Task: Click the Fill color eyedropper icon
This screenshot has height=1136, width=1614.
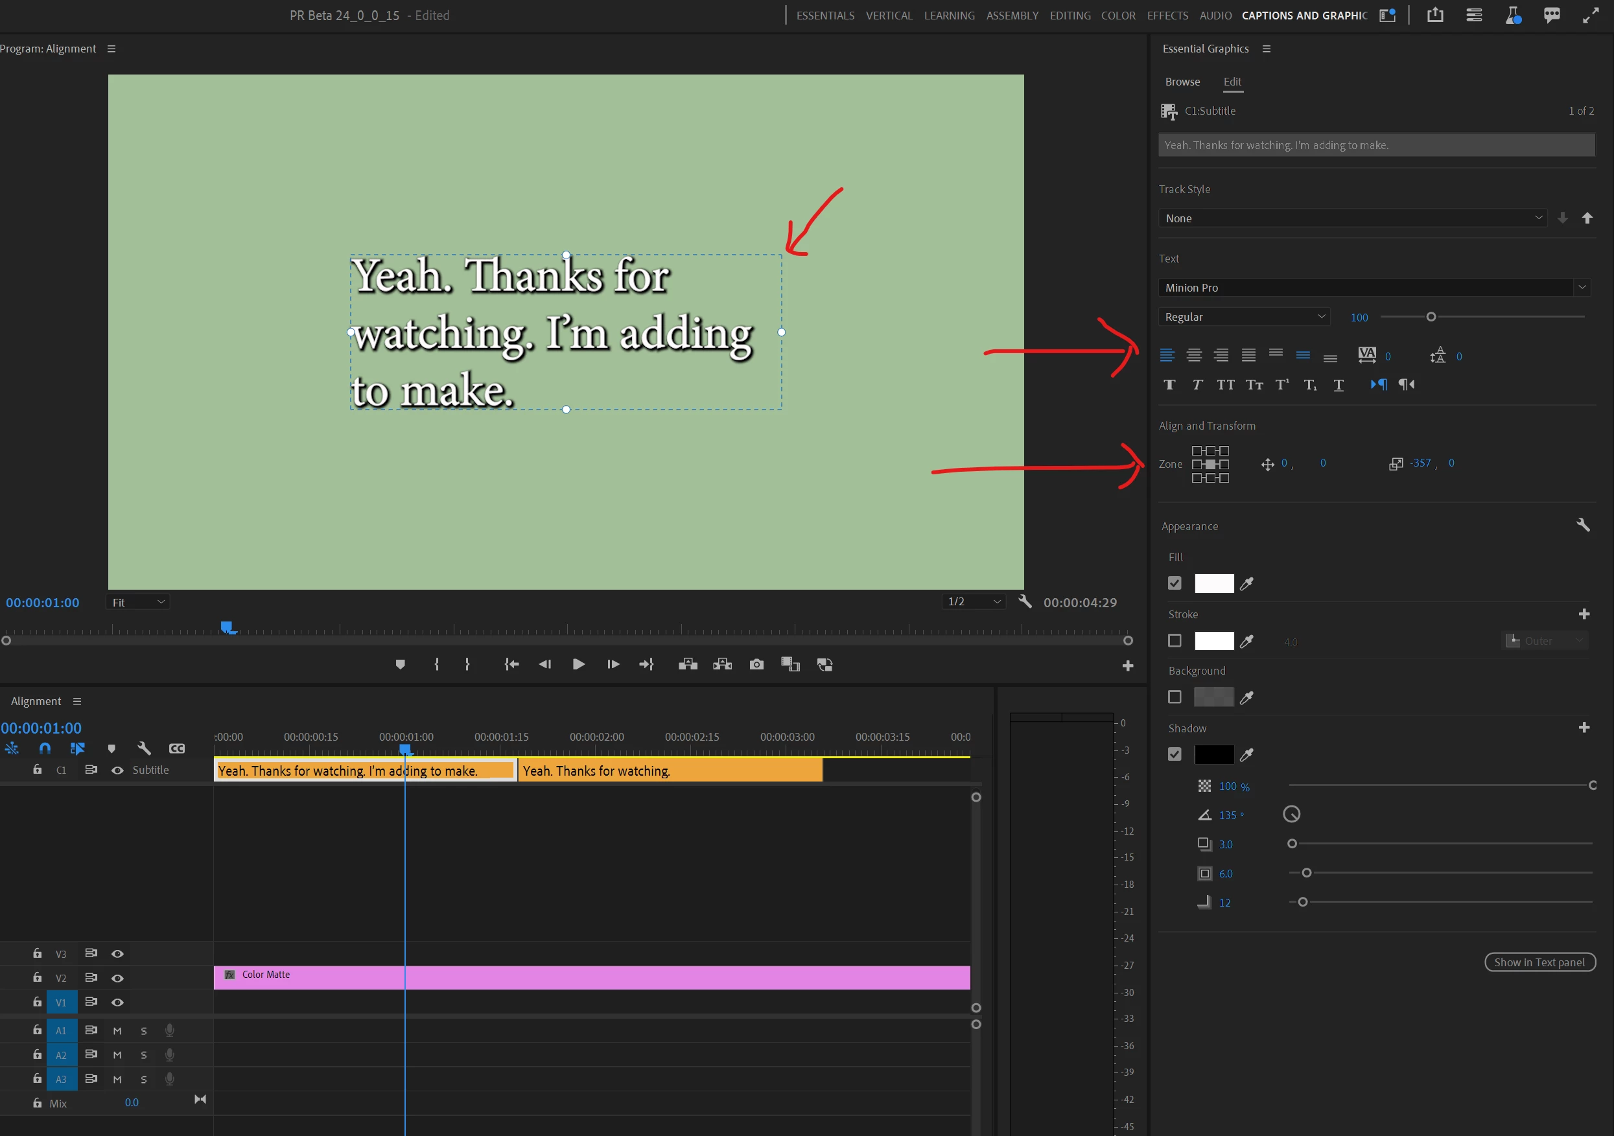Action: tap(1246, 583)
